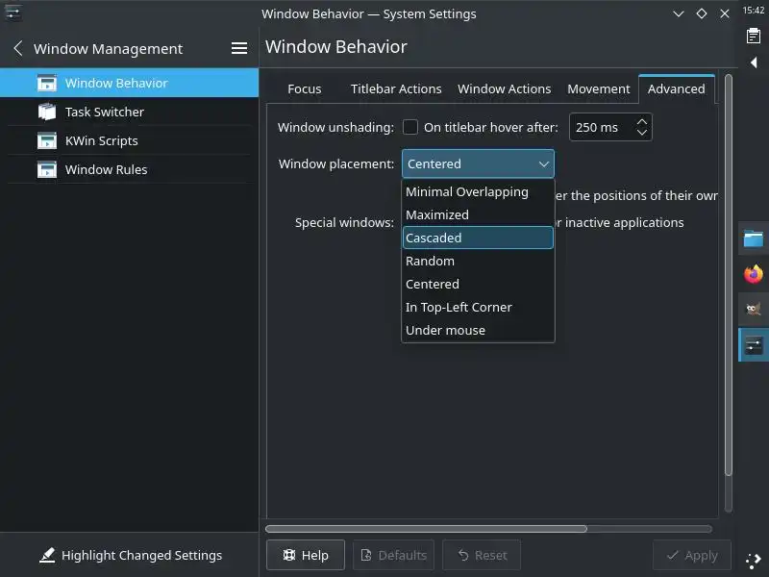Click the 15:42 clock in panel
This screenshot has width=769, height=577.
(x=754, y=10)
